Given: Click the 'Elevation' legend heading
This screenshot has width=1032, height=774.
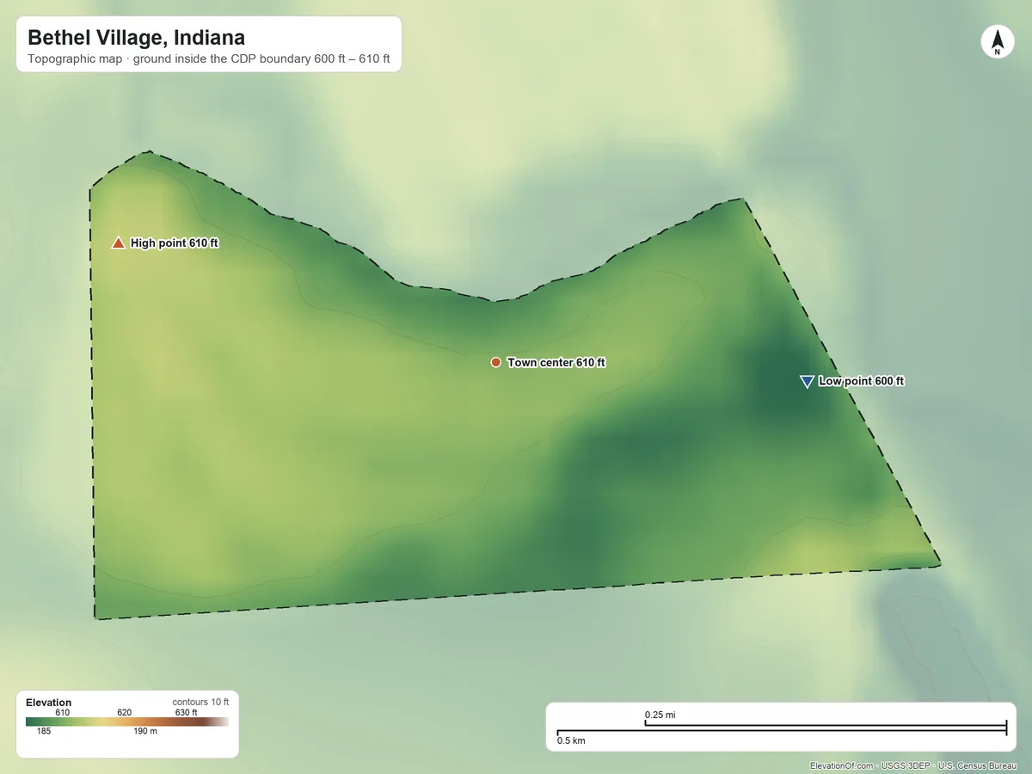Looking at the screenshot, I should tap(49, 703).
